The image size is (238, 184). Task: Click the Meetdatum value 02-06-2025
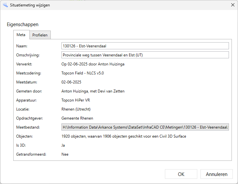pyautogui.click(x=71, y=82)
